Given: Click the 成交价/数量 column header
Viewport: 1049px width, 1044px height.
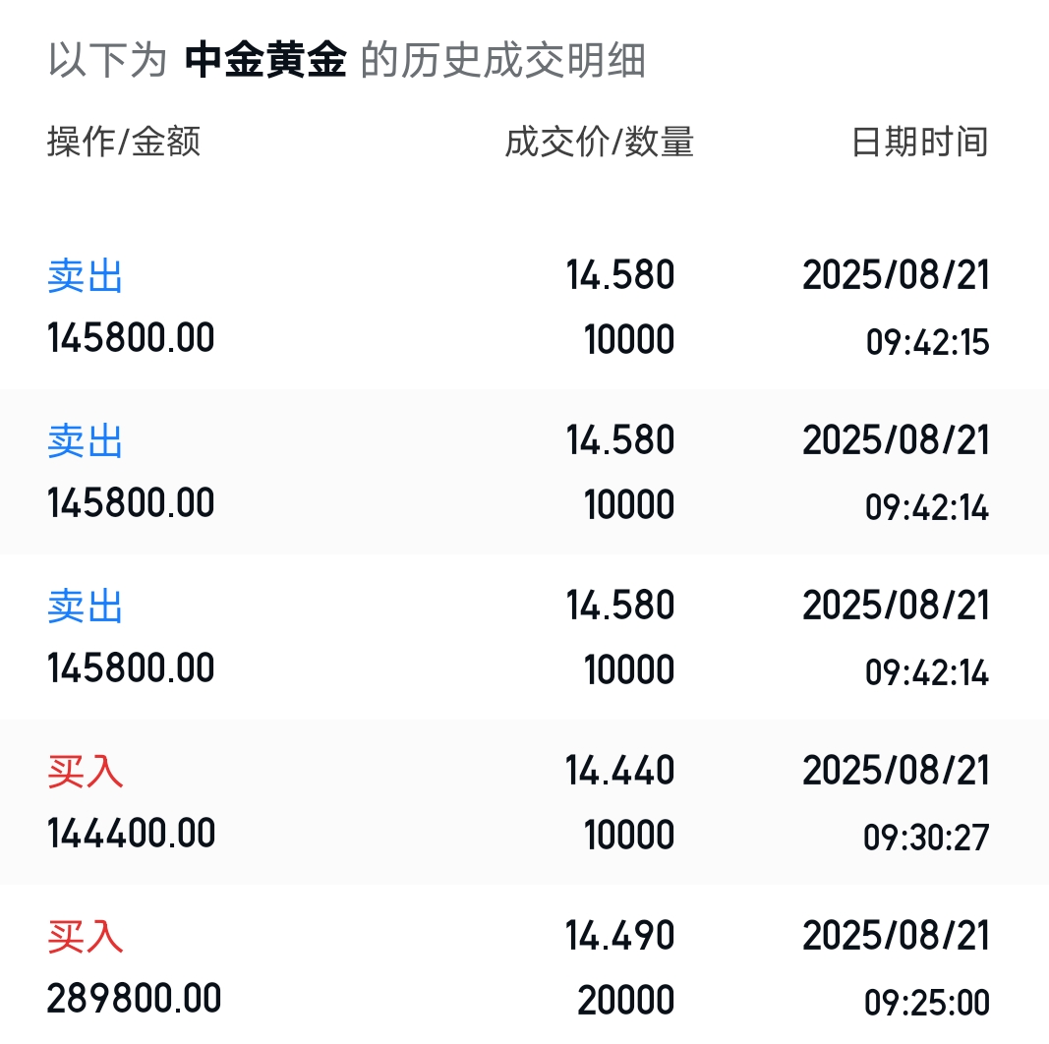Looking at the screenshot, I should [600, 143].
